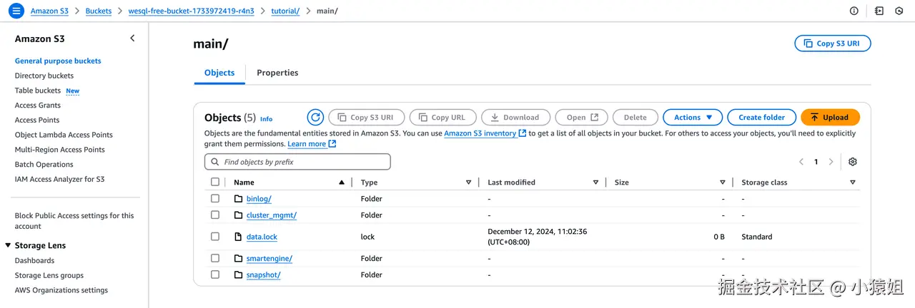The image size is (915, 308).
Task: Collapse the Amazon S3 sidebar chevron
Action: tap(132, 38)
